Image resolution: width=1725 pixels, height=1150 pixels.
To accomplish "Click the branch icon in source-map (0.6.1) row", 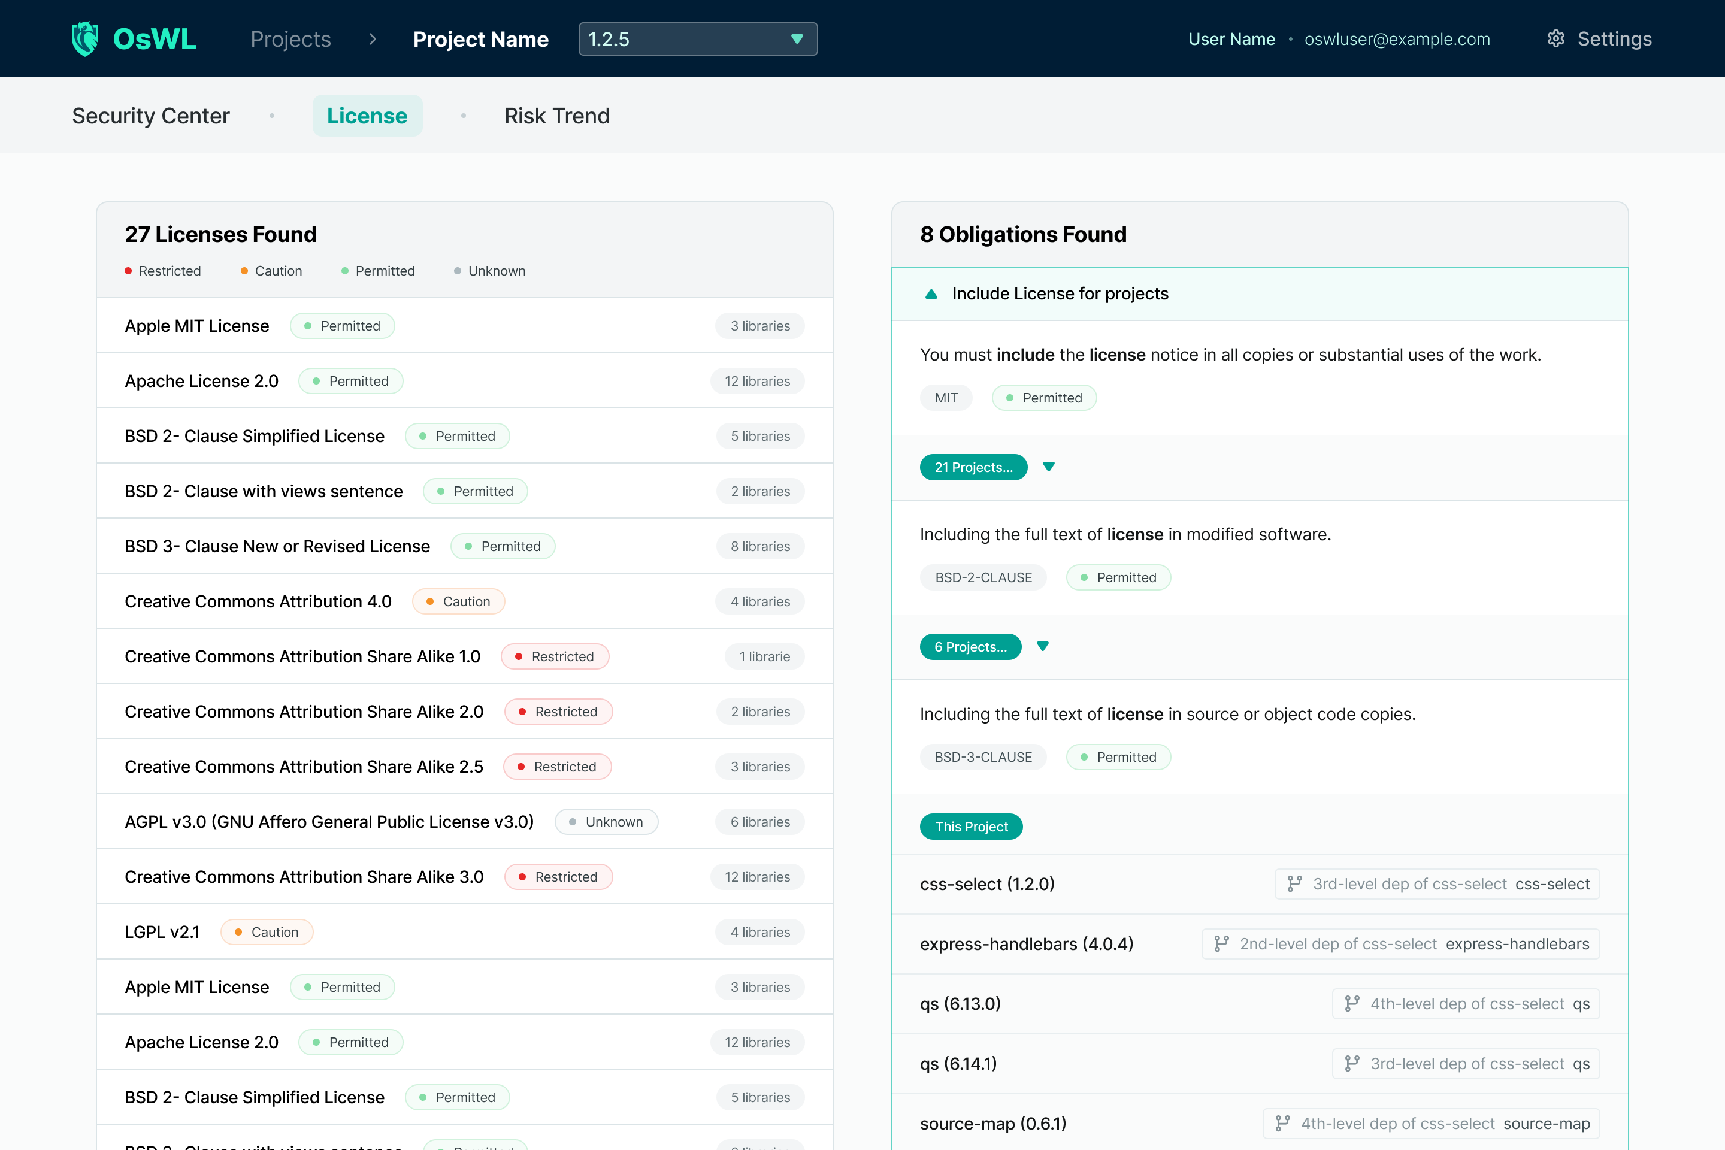I will click(1283, 1124).
